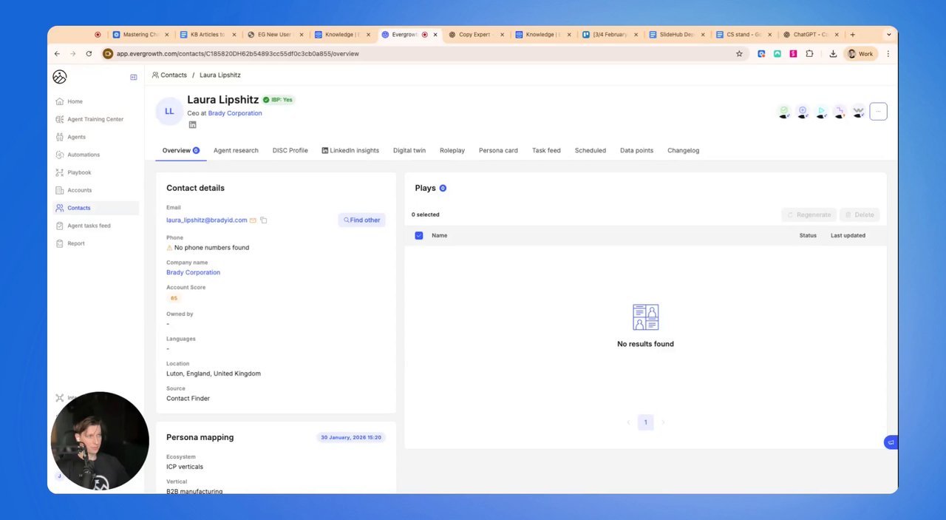Click the Delete button in Plays
The height and width of the screenshot is (520, 946).
click(x=860, y=215)
